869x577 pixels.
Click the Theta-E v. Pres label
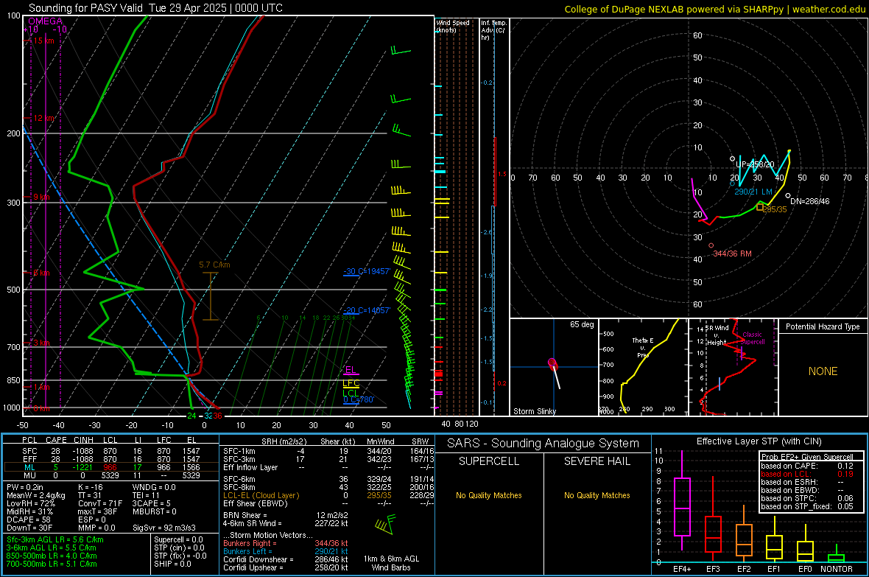point(643,347)
